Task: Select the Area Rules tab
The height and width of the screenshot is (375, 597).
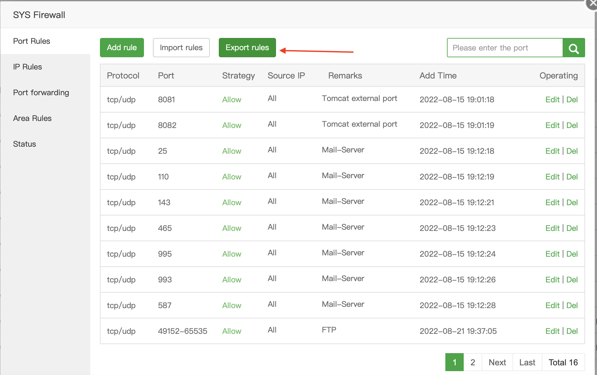Action: tap(32, 118)
